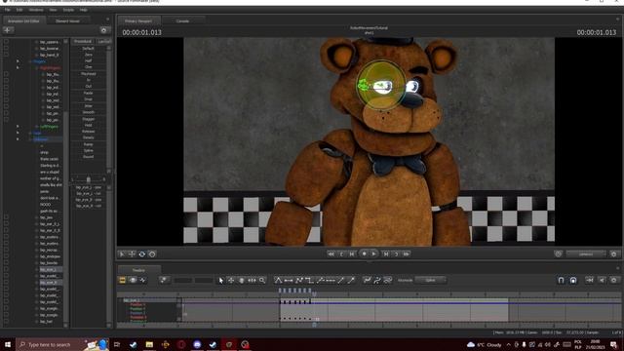Viewport: 624px width, 351px height.
Task: Apply the Zero procedural preset
Action: (x=89, y=55)
